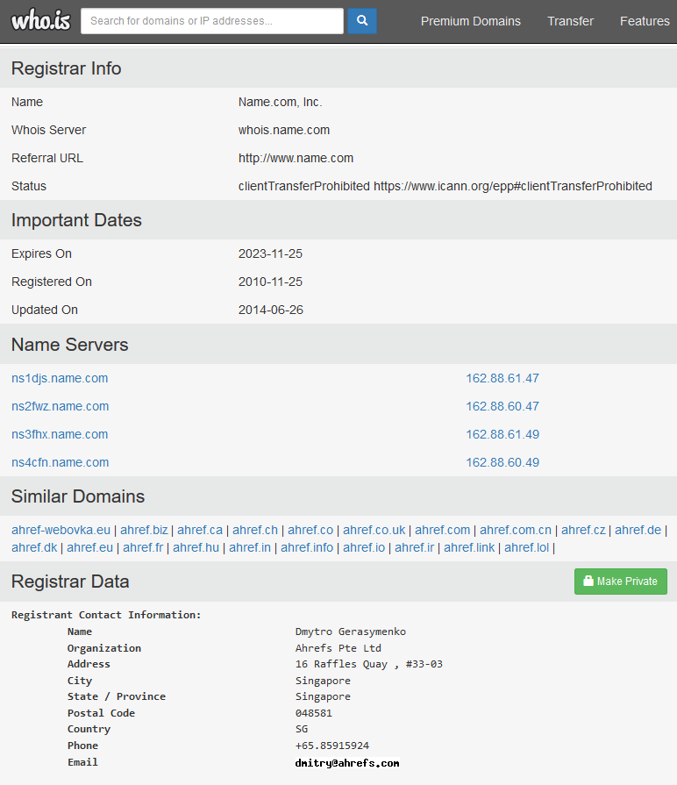Select the country code SG
The height and width of the screenshot is (785, 677).
302,729
